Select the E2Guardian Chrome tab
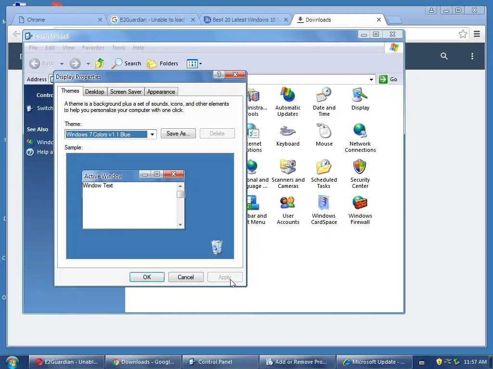 153,20
